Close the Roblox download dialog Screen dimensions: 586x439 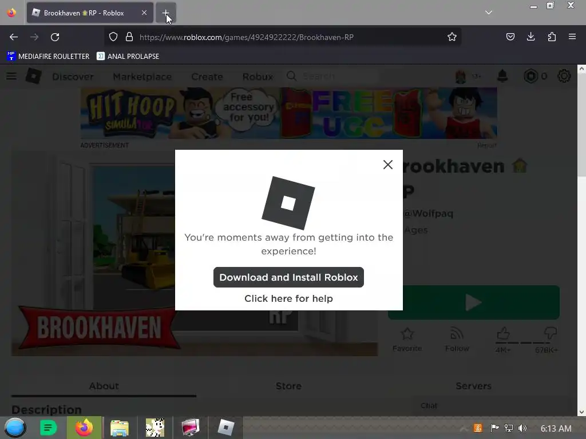click(x=387, y=165)
